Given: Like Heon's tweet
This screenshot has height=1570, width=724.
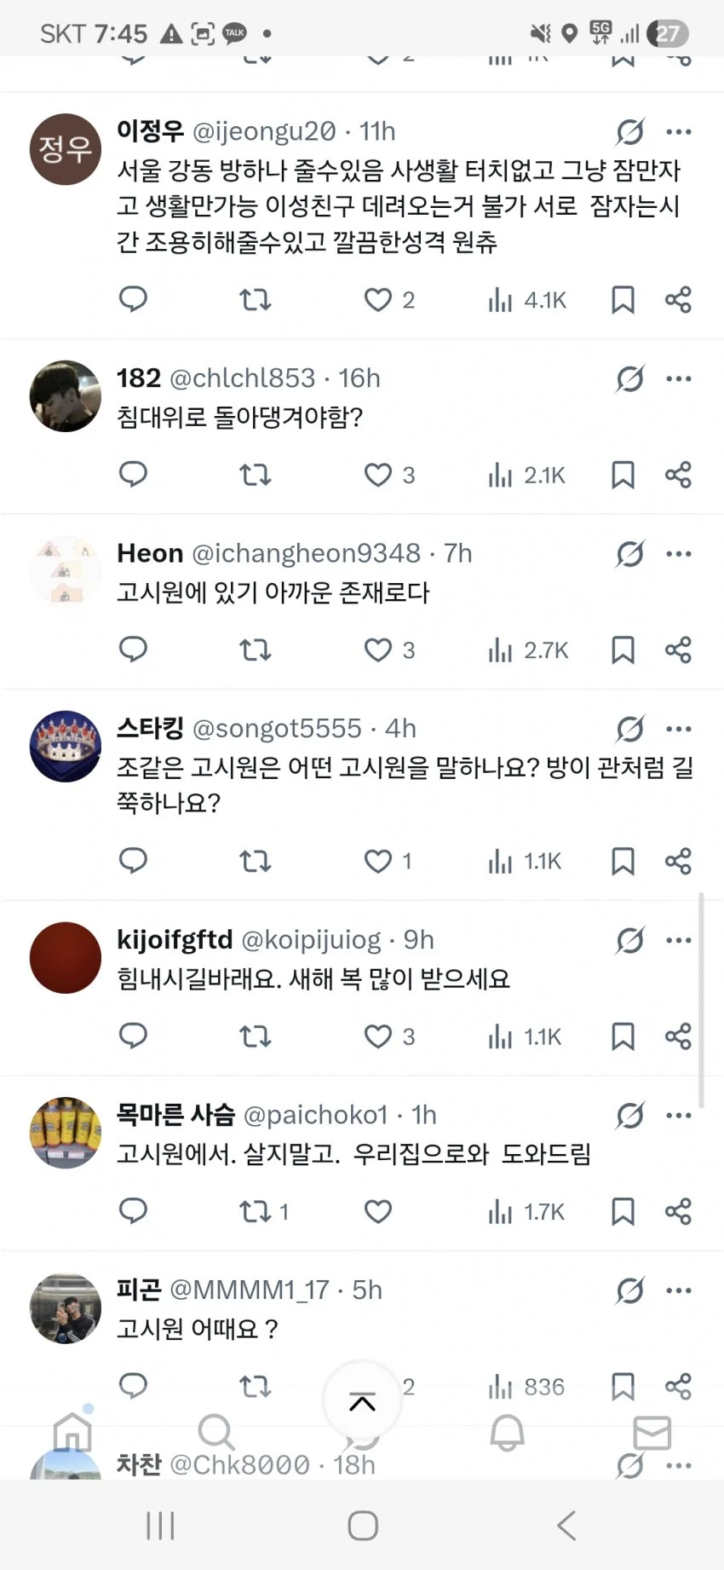Looking at the screenshot, I should click(378, 650).
